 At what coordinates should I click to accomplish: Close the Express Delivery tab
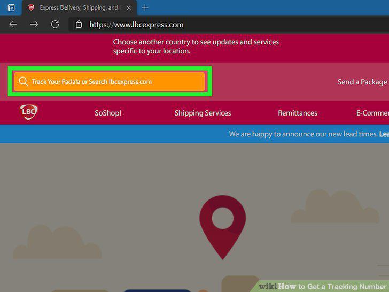[x=128, y=8]
